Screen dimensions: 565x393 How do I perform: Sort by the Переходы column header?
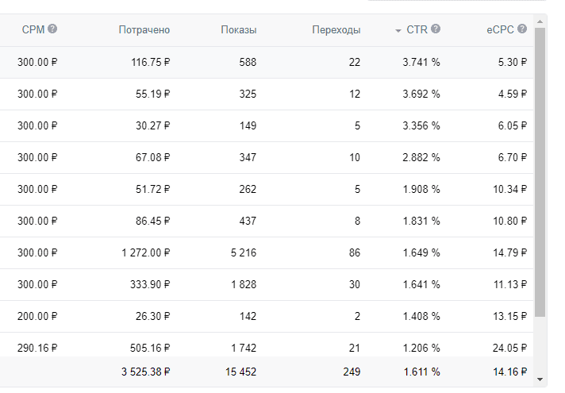point(336,30)
